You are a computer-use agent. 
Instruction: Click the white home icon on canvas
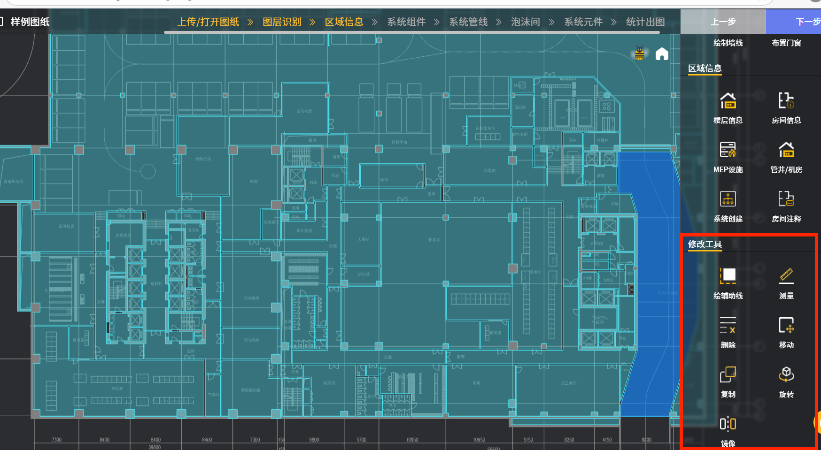662,54
